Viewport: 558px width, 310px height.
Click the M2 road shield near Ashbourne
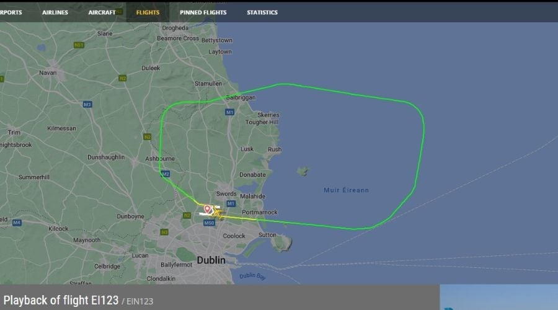(165, 174)
